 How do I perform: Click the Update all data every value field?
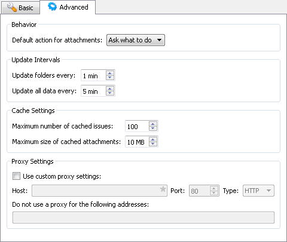(93, 91)
